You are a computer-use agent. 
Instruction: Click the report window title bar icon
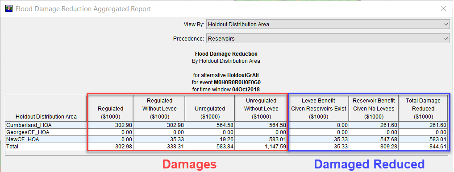(9, 8)
